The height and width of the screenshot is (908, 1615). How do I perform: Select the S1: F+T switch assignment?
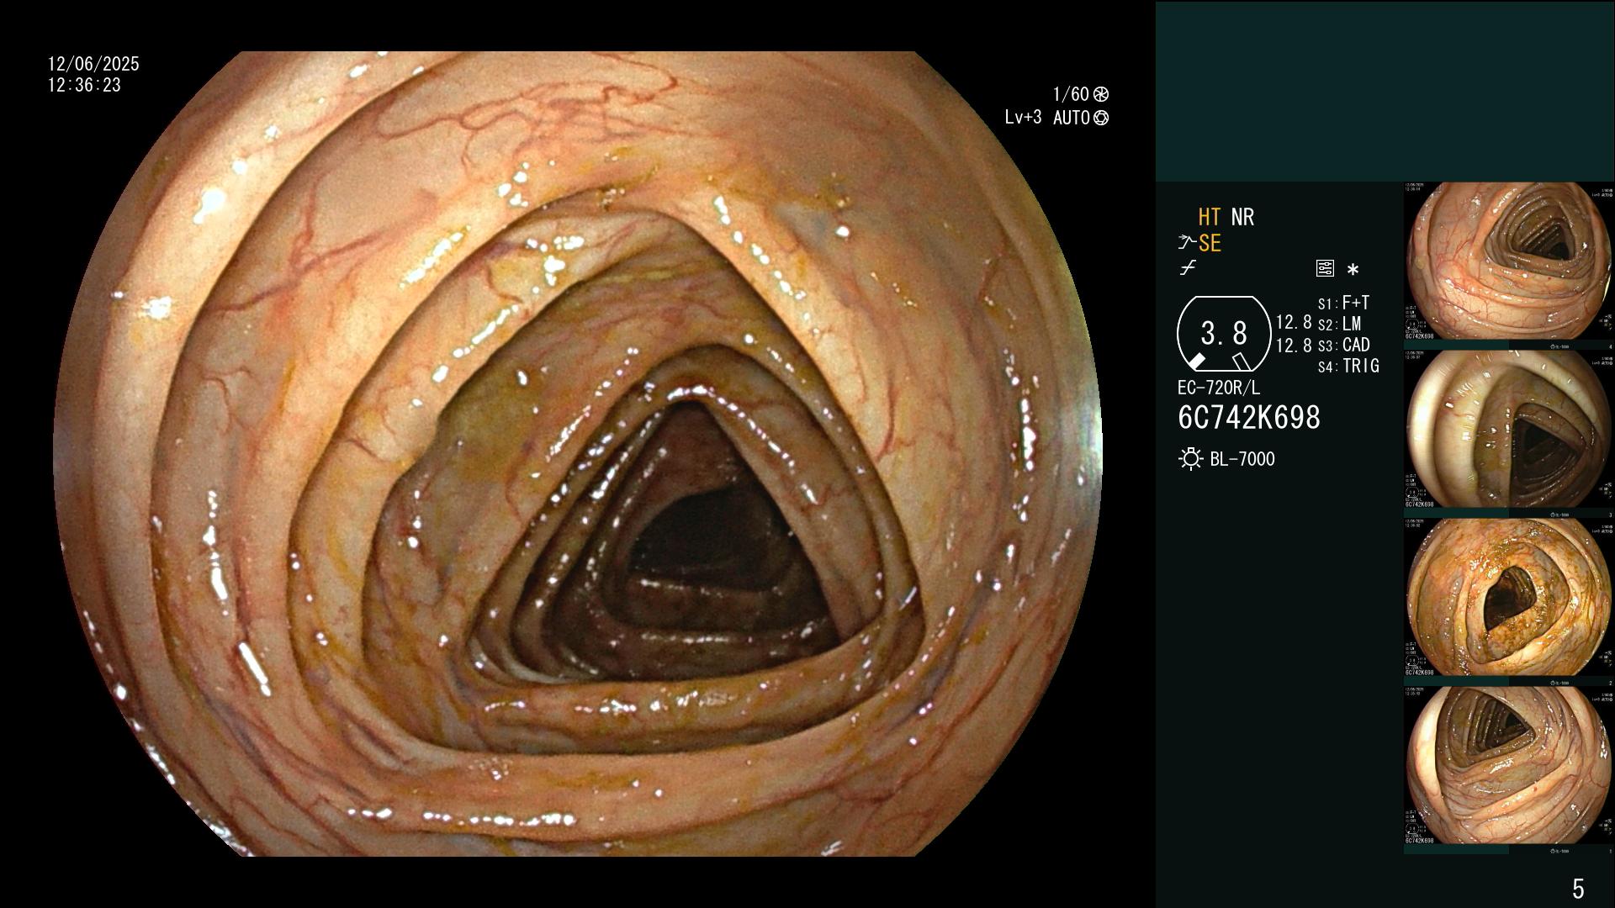[1343, 303]
